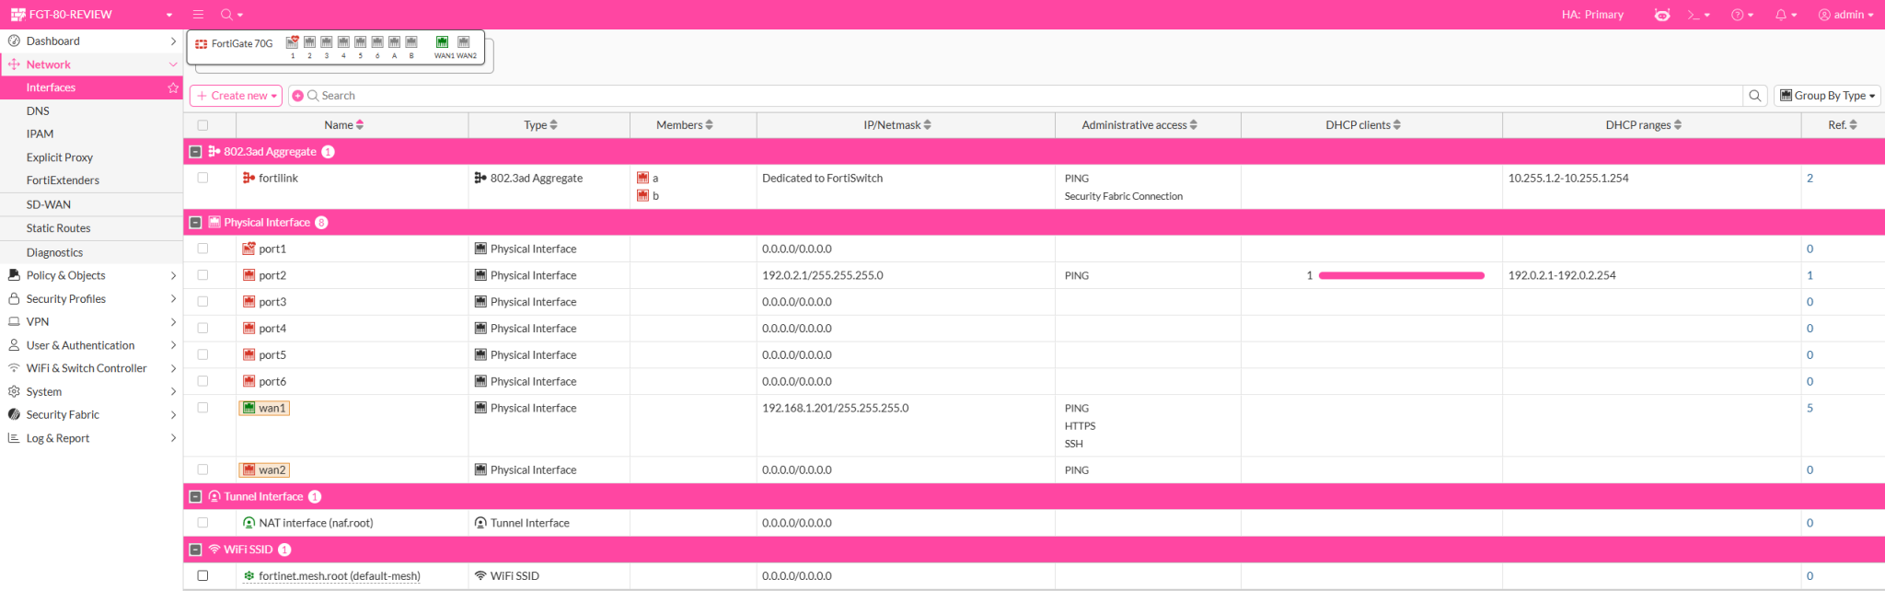Open the global search magnifier icon

227,15
